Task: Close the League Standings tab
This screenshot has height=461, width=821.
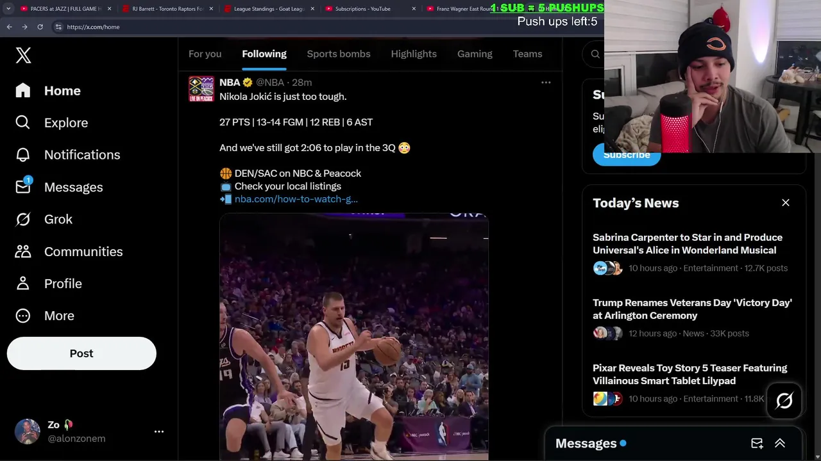Action: [312, 9]
